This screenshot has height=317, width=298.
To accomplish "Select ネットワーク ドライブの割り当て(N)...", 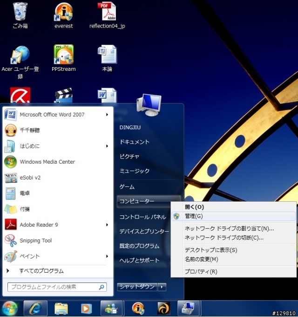I will pos(233,228).
